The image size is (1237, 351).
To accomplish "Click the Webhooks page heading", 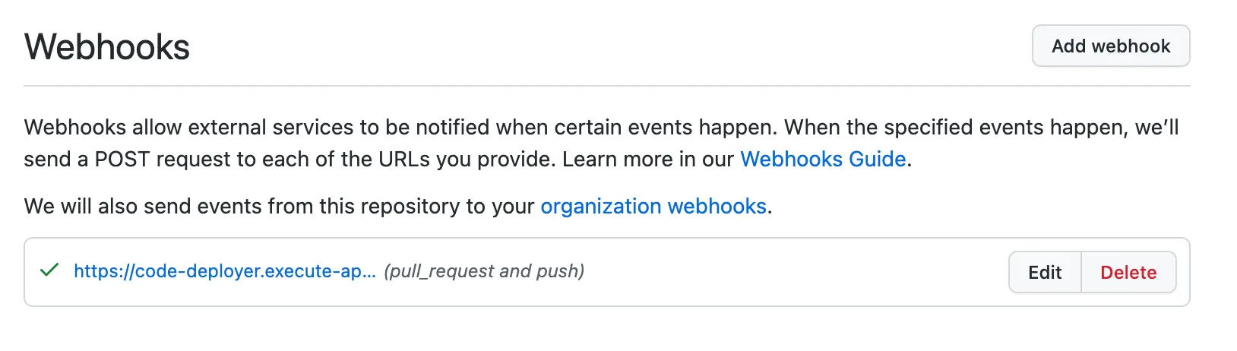I will [x=107, y=47].
